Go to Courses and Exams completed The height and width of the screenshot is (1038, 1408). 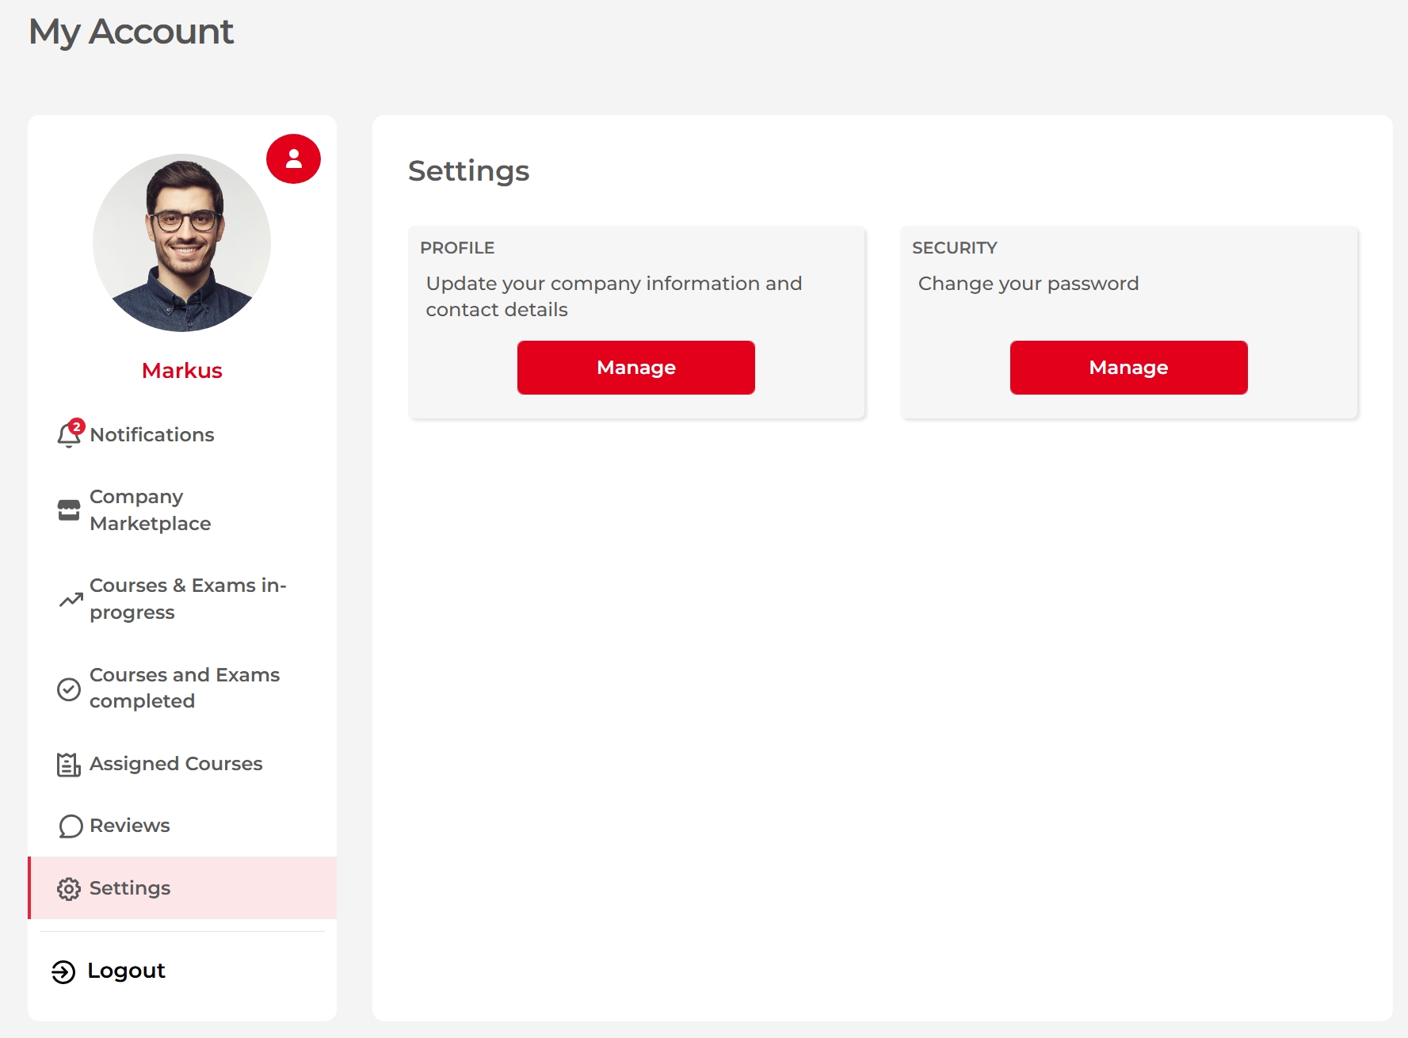point(182,688)
